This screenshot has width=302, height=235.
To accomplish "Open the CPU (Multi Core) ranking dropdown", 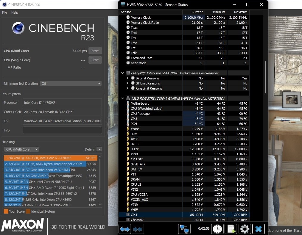I will (21, 149).
